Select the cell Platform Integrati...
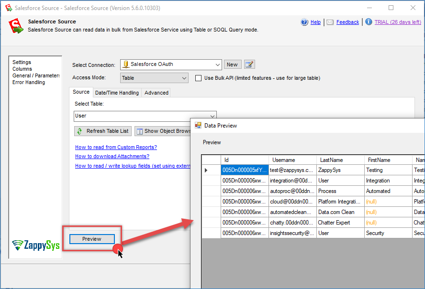The image size is (425, 289). (x=340, y=202)
